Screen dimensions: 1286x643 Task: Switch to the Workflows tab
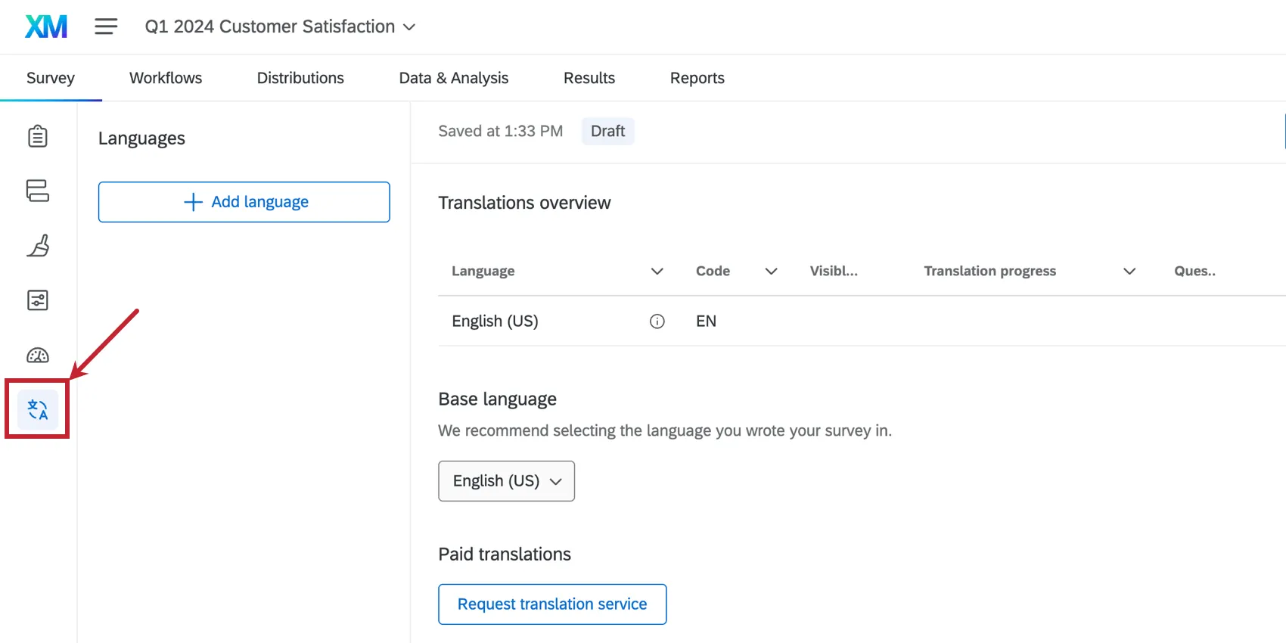pyautogui.click(x=166, y=78)
